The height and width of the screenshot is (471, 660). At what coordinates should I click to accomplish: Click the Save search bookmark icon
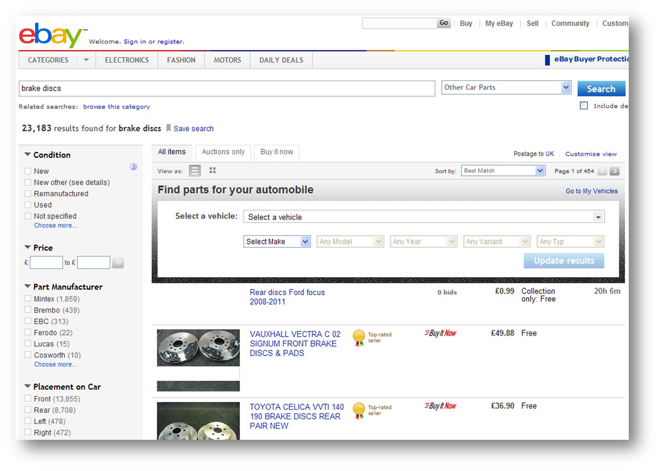pos(168,128)
